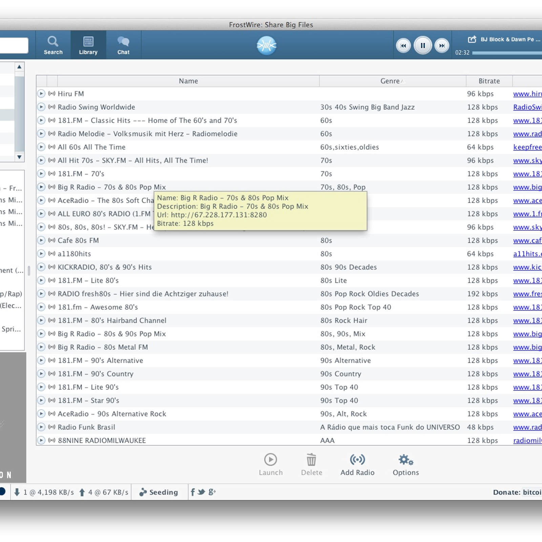Select the '181.FM – Star 90's' row
542x542 pixels.
point(290,400)
